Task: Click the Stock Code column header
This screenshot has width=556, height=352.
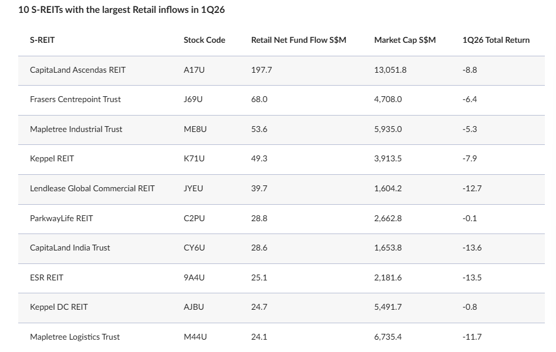Action: click(x=204, y=40)
